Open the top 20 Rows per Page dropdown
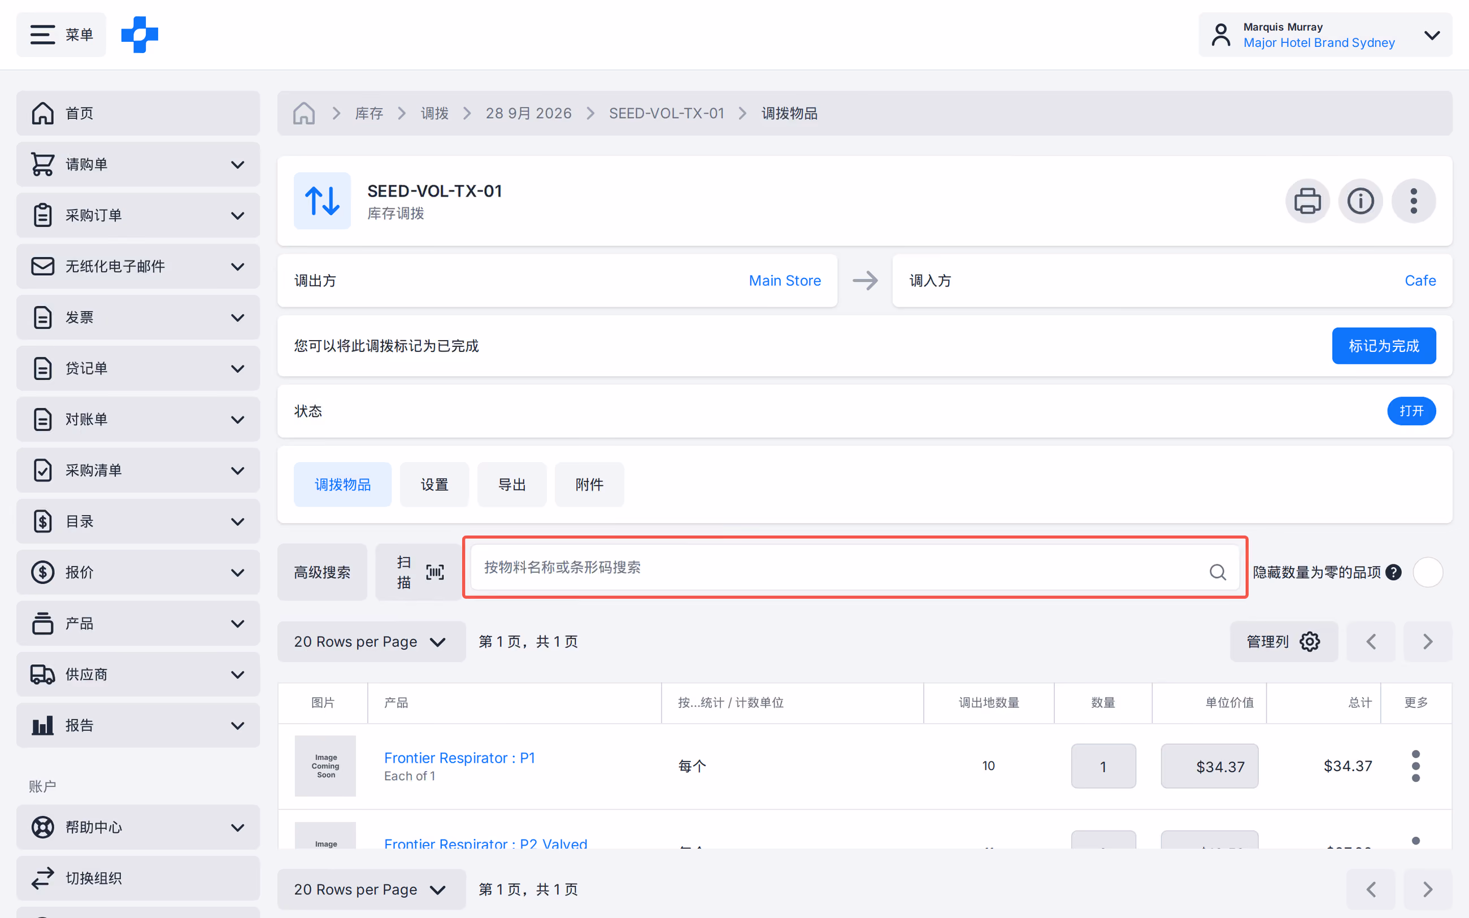1469x918 pixels. [x=372, y=641]
